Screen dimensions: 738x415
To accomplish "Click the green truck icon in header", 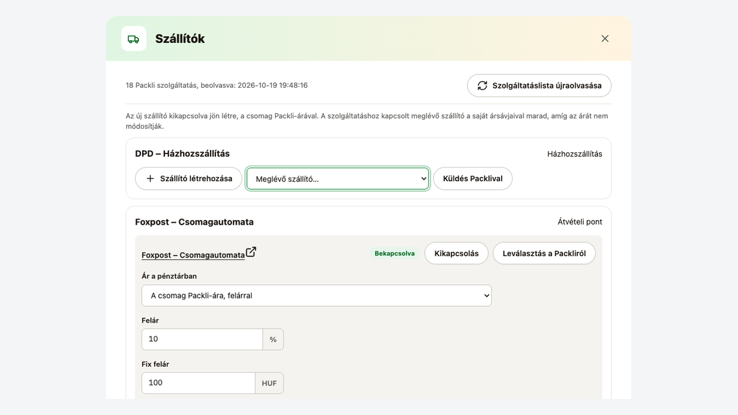I will pos(134,39).
